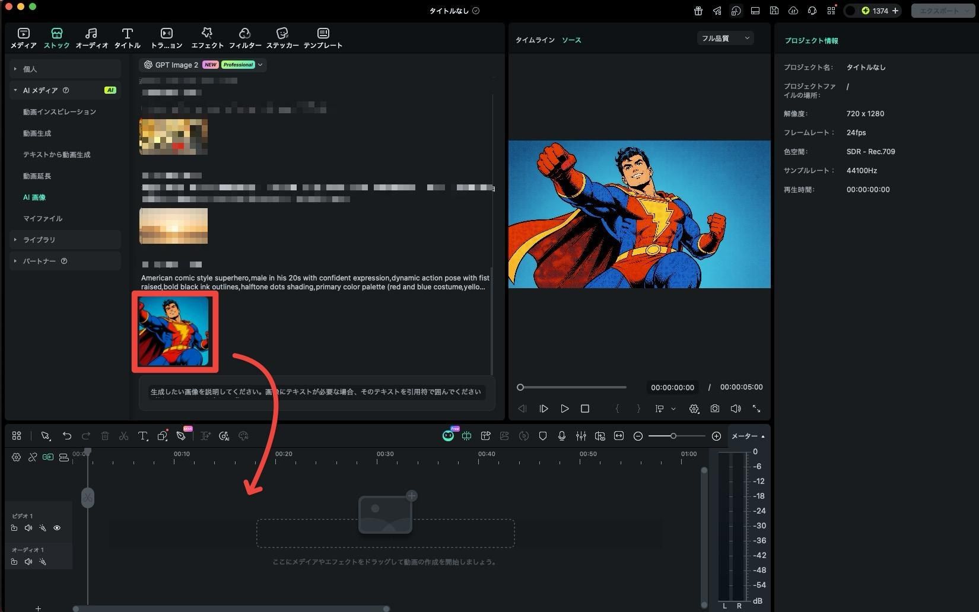This screenshot has width=979, height=612.
Task: Expand the ライブラリ section
Action: click(65, 240)
